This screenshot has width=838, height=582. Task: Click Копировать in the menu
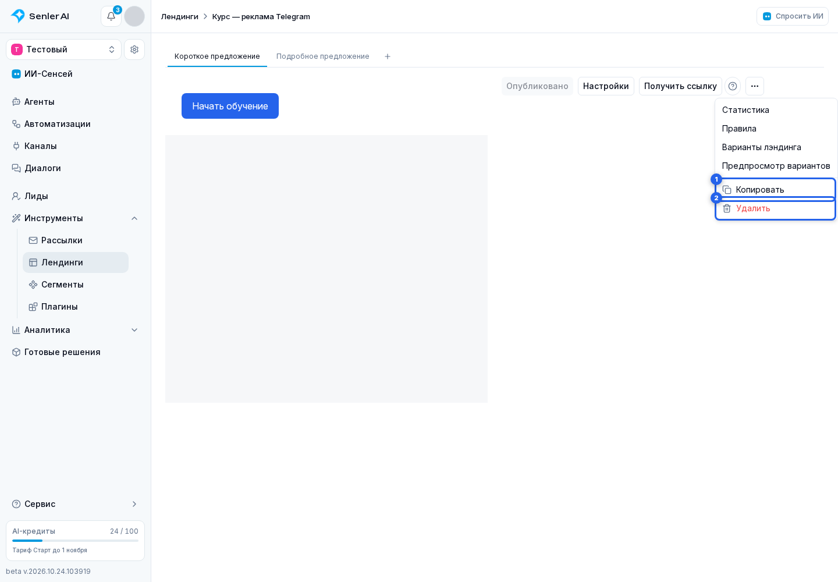[776, 190]
